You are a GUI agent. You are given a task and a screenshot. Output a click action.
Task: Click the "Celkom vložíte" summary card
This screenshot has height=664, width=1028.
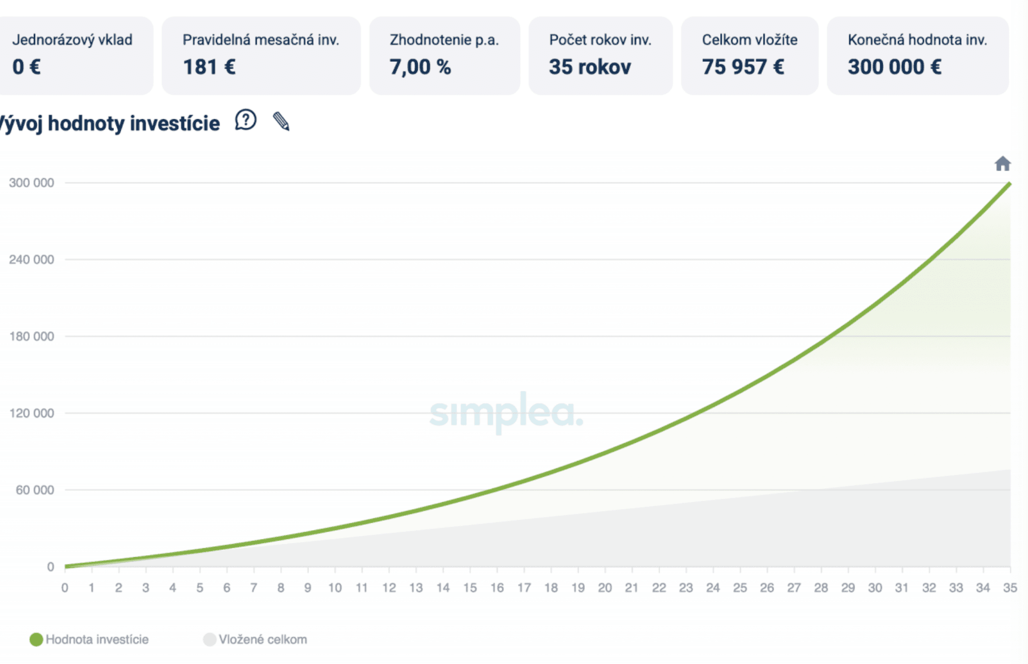tap(749, 55)
